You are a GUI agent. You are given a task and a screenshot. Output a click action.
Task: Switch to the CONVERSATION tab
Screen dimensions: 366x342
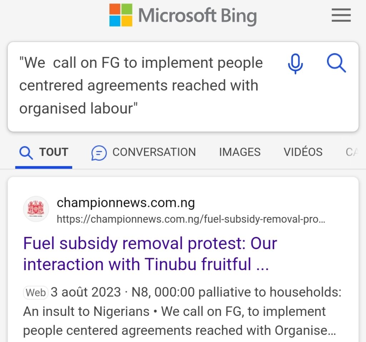[144, 152]
